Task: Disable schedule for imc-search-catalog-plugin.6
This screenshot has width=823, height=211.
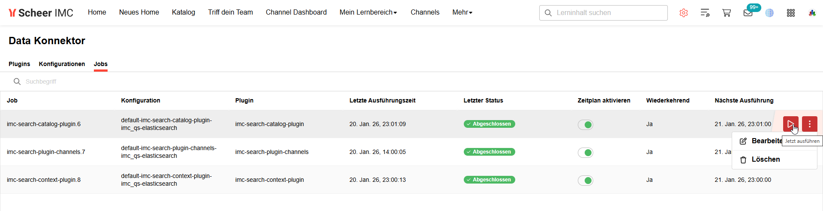Action: [586, 125]
